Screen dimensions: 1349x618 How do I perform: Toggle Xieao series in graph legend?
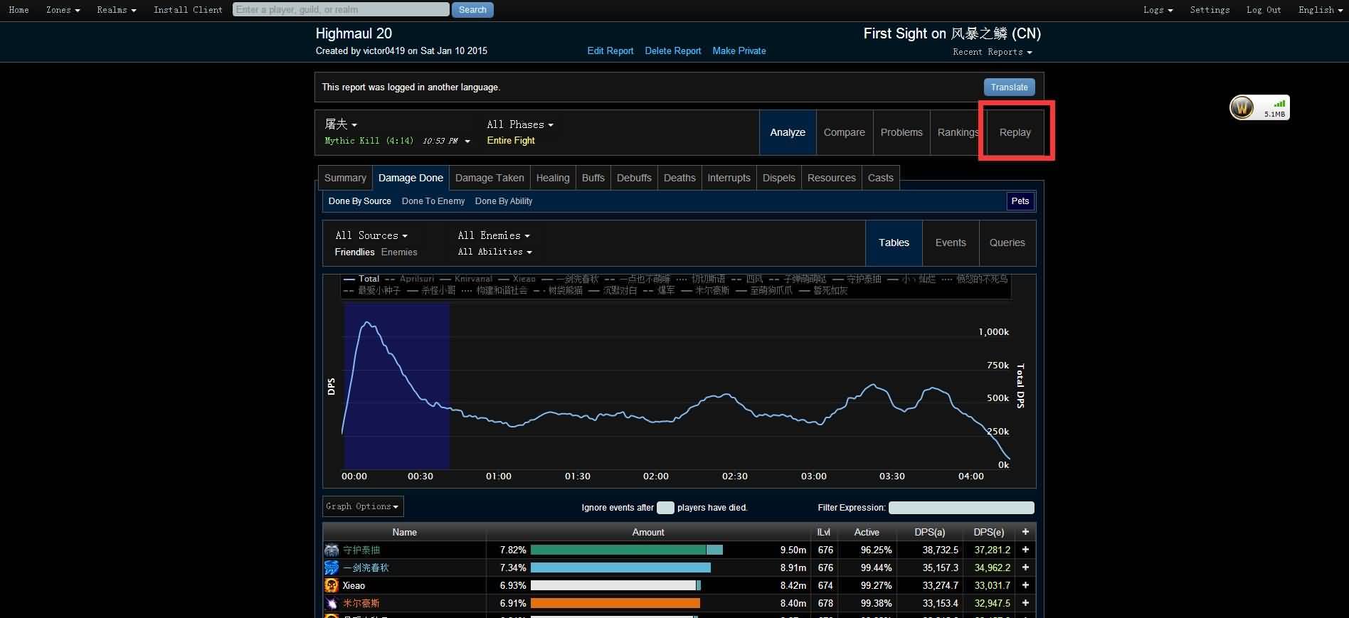(x=517, y=279)
